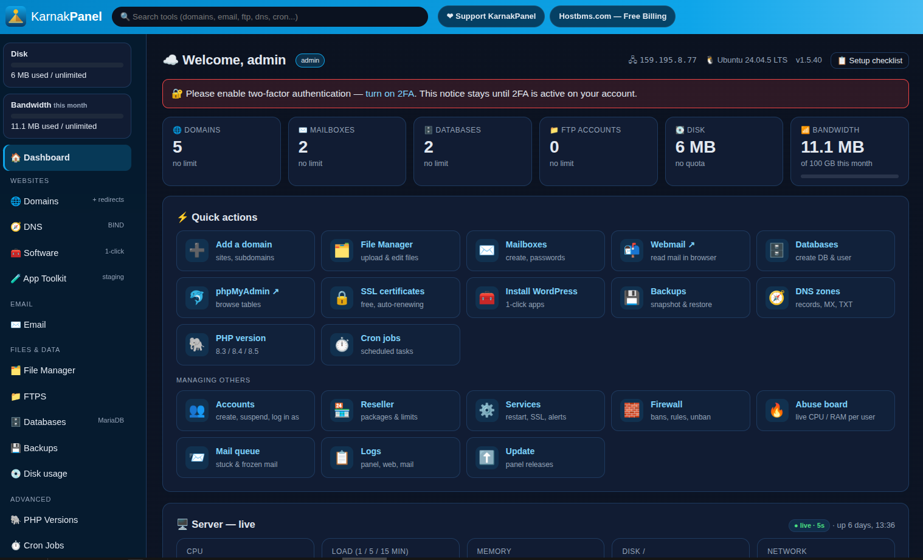Click the Webmail mailbox icon

(x=632, y=250)
